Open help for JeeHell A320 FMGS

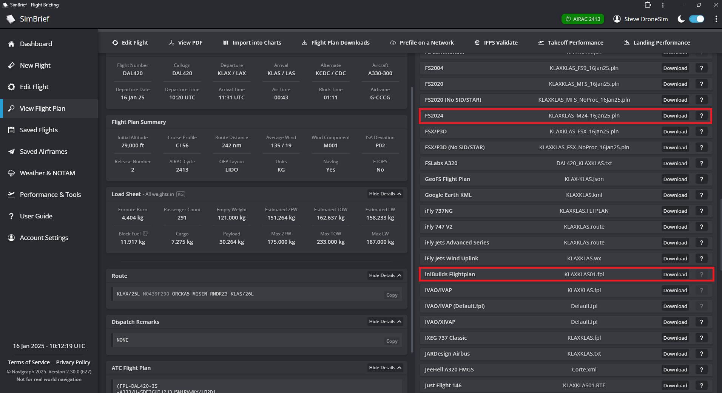[x=701, y=370]
